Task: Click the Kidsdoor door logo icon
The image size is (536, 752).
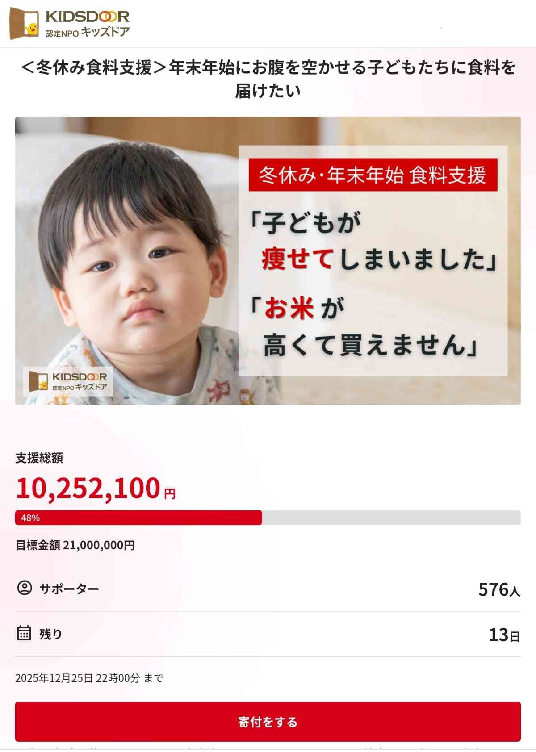Action: point(25,24)
